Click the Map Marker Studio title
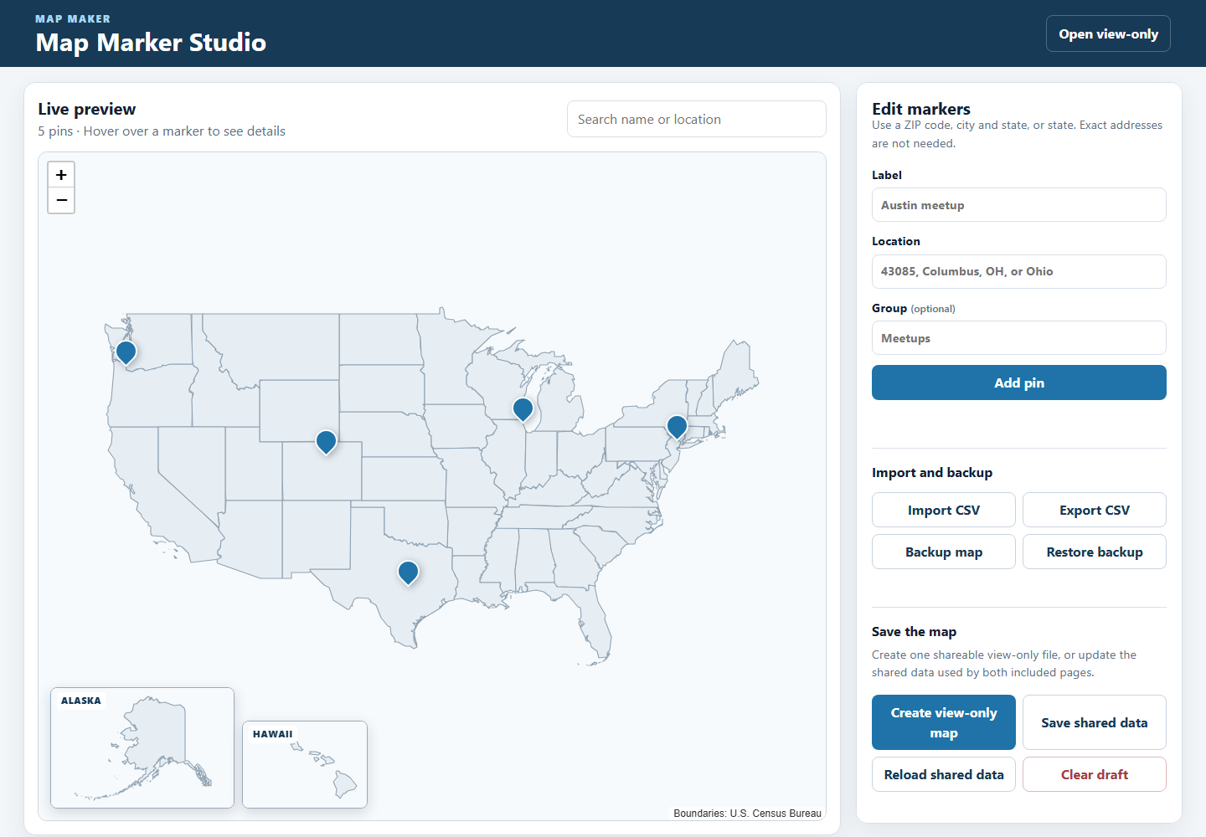1206x837 pixels. (151, 43)
